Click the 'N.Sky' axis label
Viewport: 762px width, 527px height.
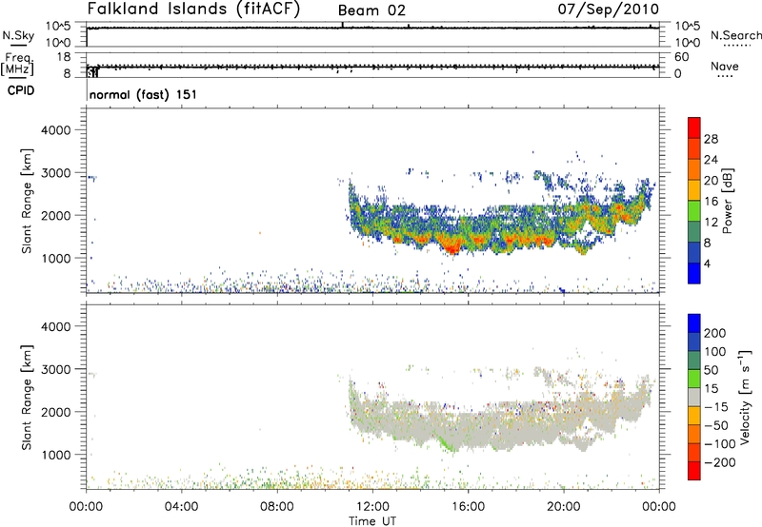[x=18, y=35]
